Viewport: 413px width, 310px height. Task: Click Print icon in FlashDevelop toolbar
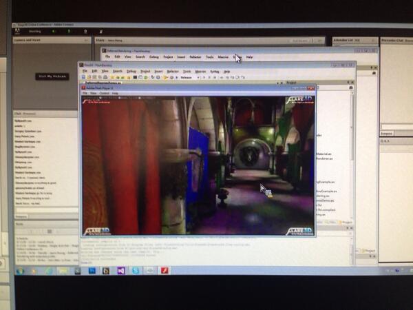(105, 77)
